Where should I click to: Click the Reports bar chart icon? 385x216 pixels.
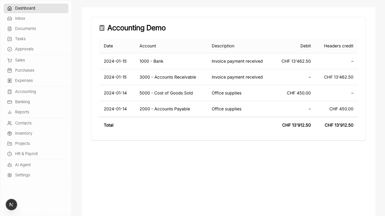(10, 112)
